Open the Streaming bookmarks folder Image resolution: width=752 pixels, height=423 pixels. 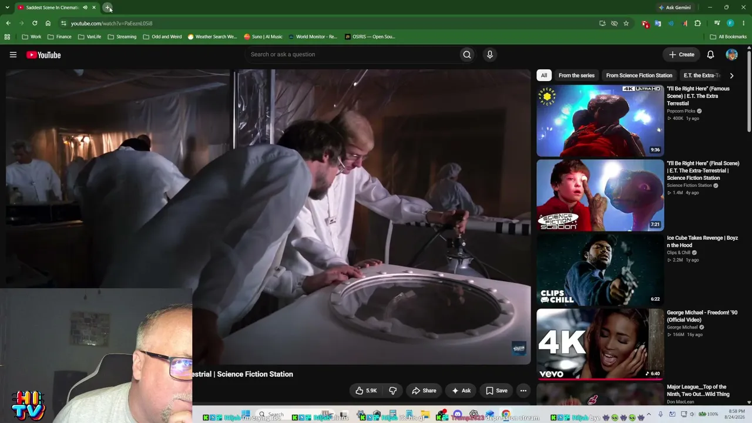tap(122, 36)
